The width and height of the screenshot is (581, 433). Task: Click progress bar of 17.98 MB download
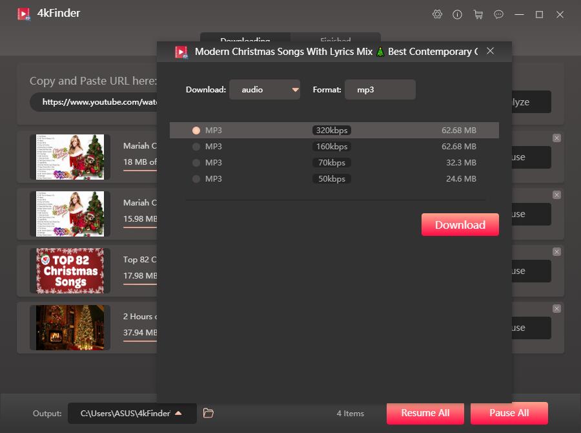pyautogui.click(x=140, y=284)
